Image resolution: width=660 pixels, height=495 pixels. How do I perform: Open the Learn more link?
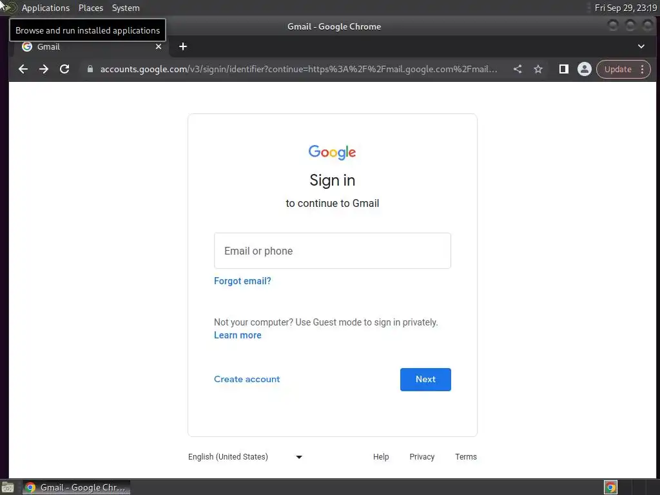click(237, 335)
